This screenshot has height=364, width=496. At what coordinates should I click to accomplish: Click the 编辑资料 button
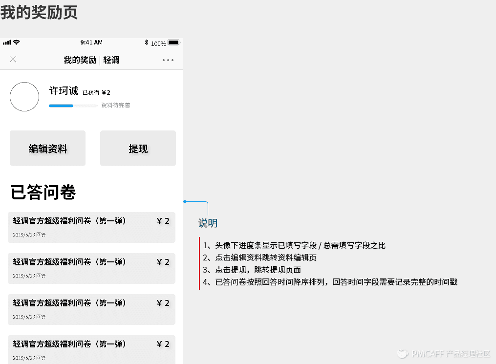tap(47, 148)
